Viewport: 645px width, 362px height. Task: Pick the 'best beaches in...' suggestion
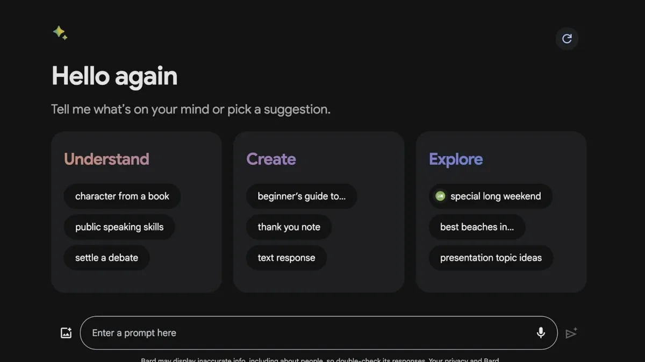point(477,227)
